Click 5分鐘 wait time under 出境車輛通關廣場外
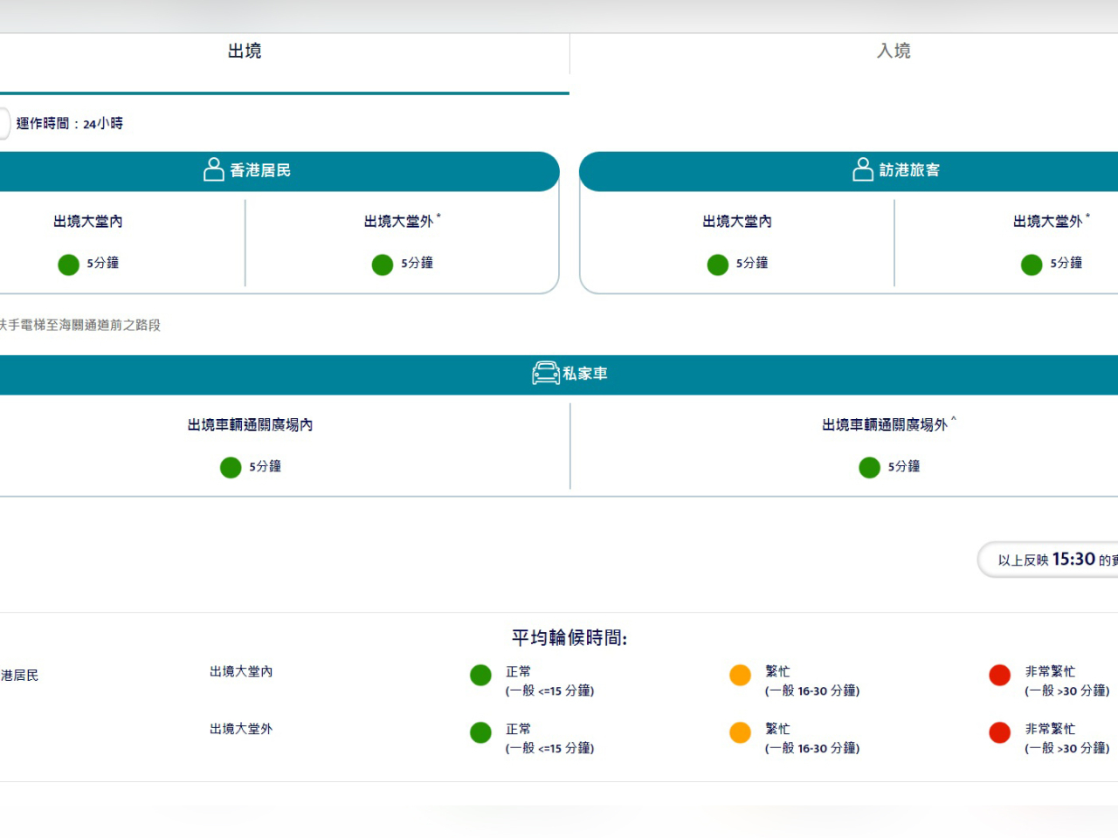This screenshot has width=1118, height=838. [904, 467]
